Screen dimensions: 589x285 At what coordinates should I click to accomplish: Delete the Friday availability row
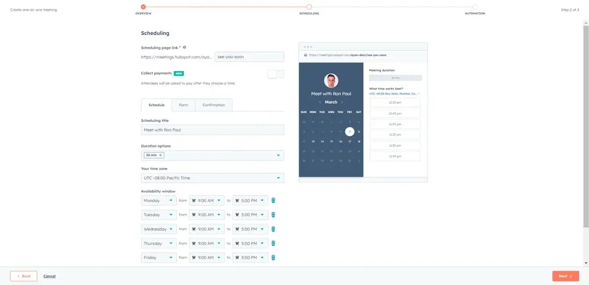(273, 257)
